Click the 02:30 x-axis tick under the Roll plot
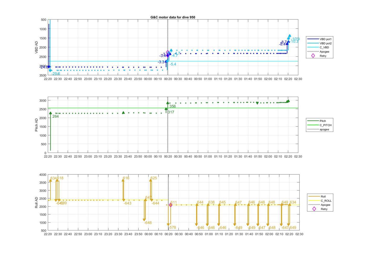Viewport: 368px width, 259px height. [x=299, y=234]
